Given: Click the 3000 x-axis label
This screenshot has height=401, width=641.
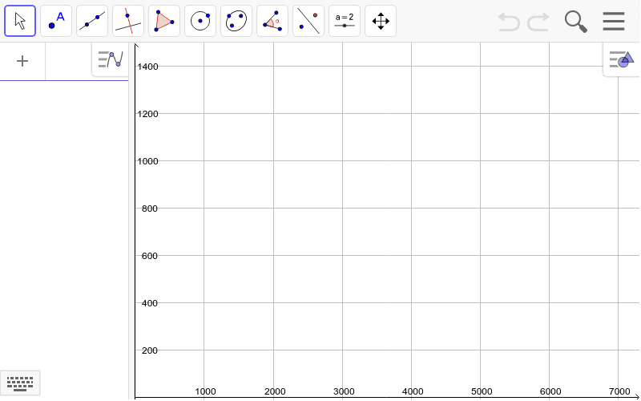Looking at the screenshot, I should tap(344, 392).
